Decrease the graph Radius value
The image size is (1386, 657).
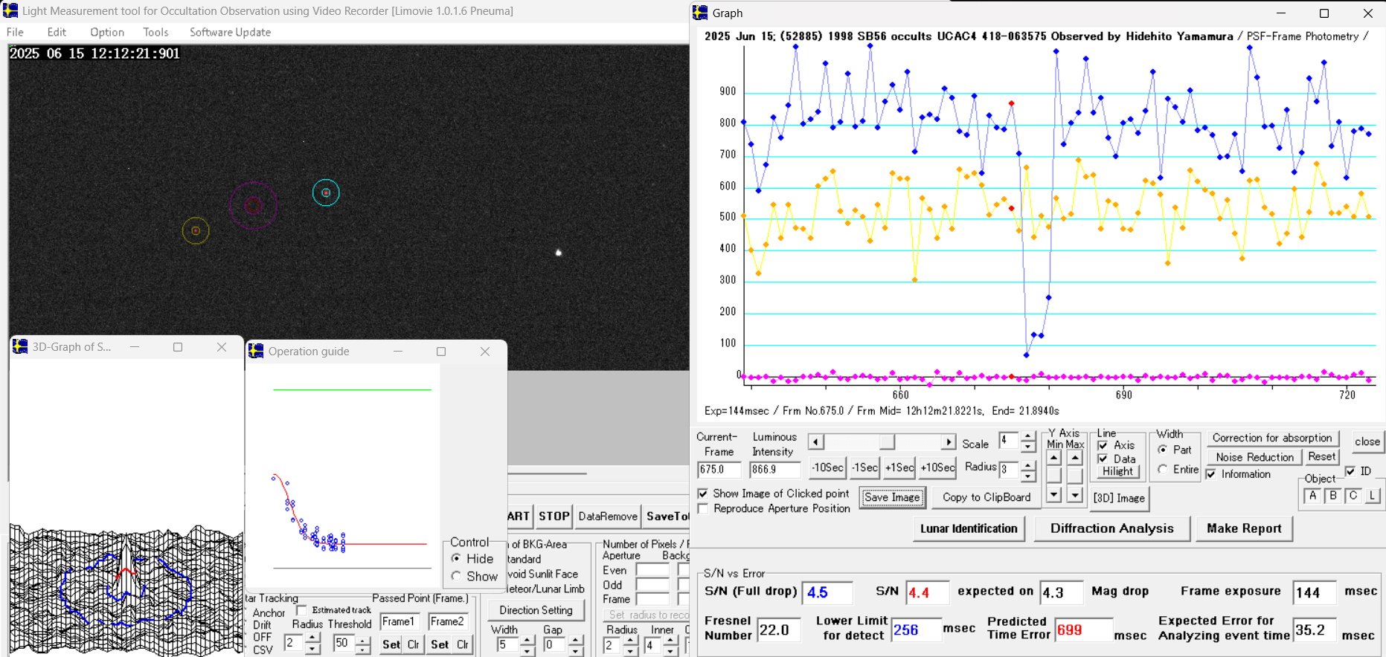1028,476
